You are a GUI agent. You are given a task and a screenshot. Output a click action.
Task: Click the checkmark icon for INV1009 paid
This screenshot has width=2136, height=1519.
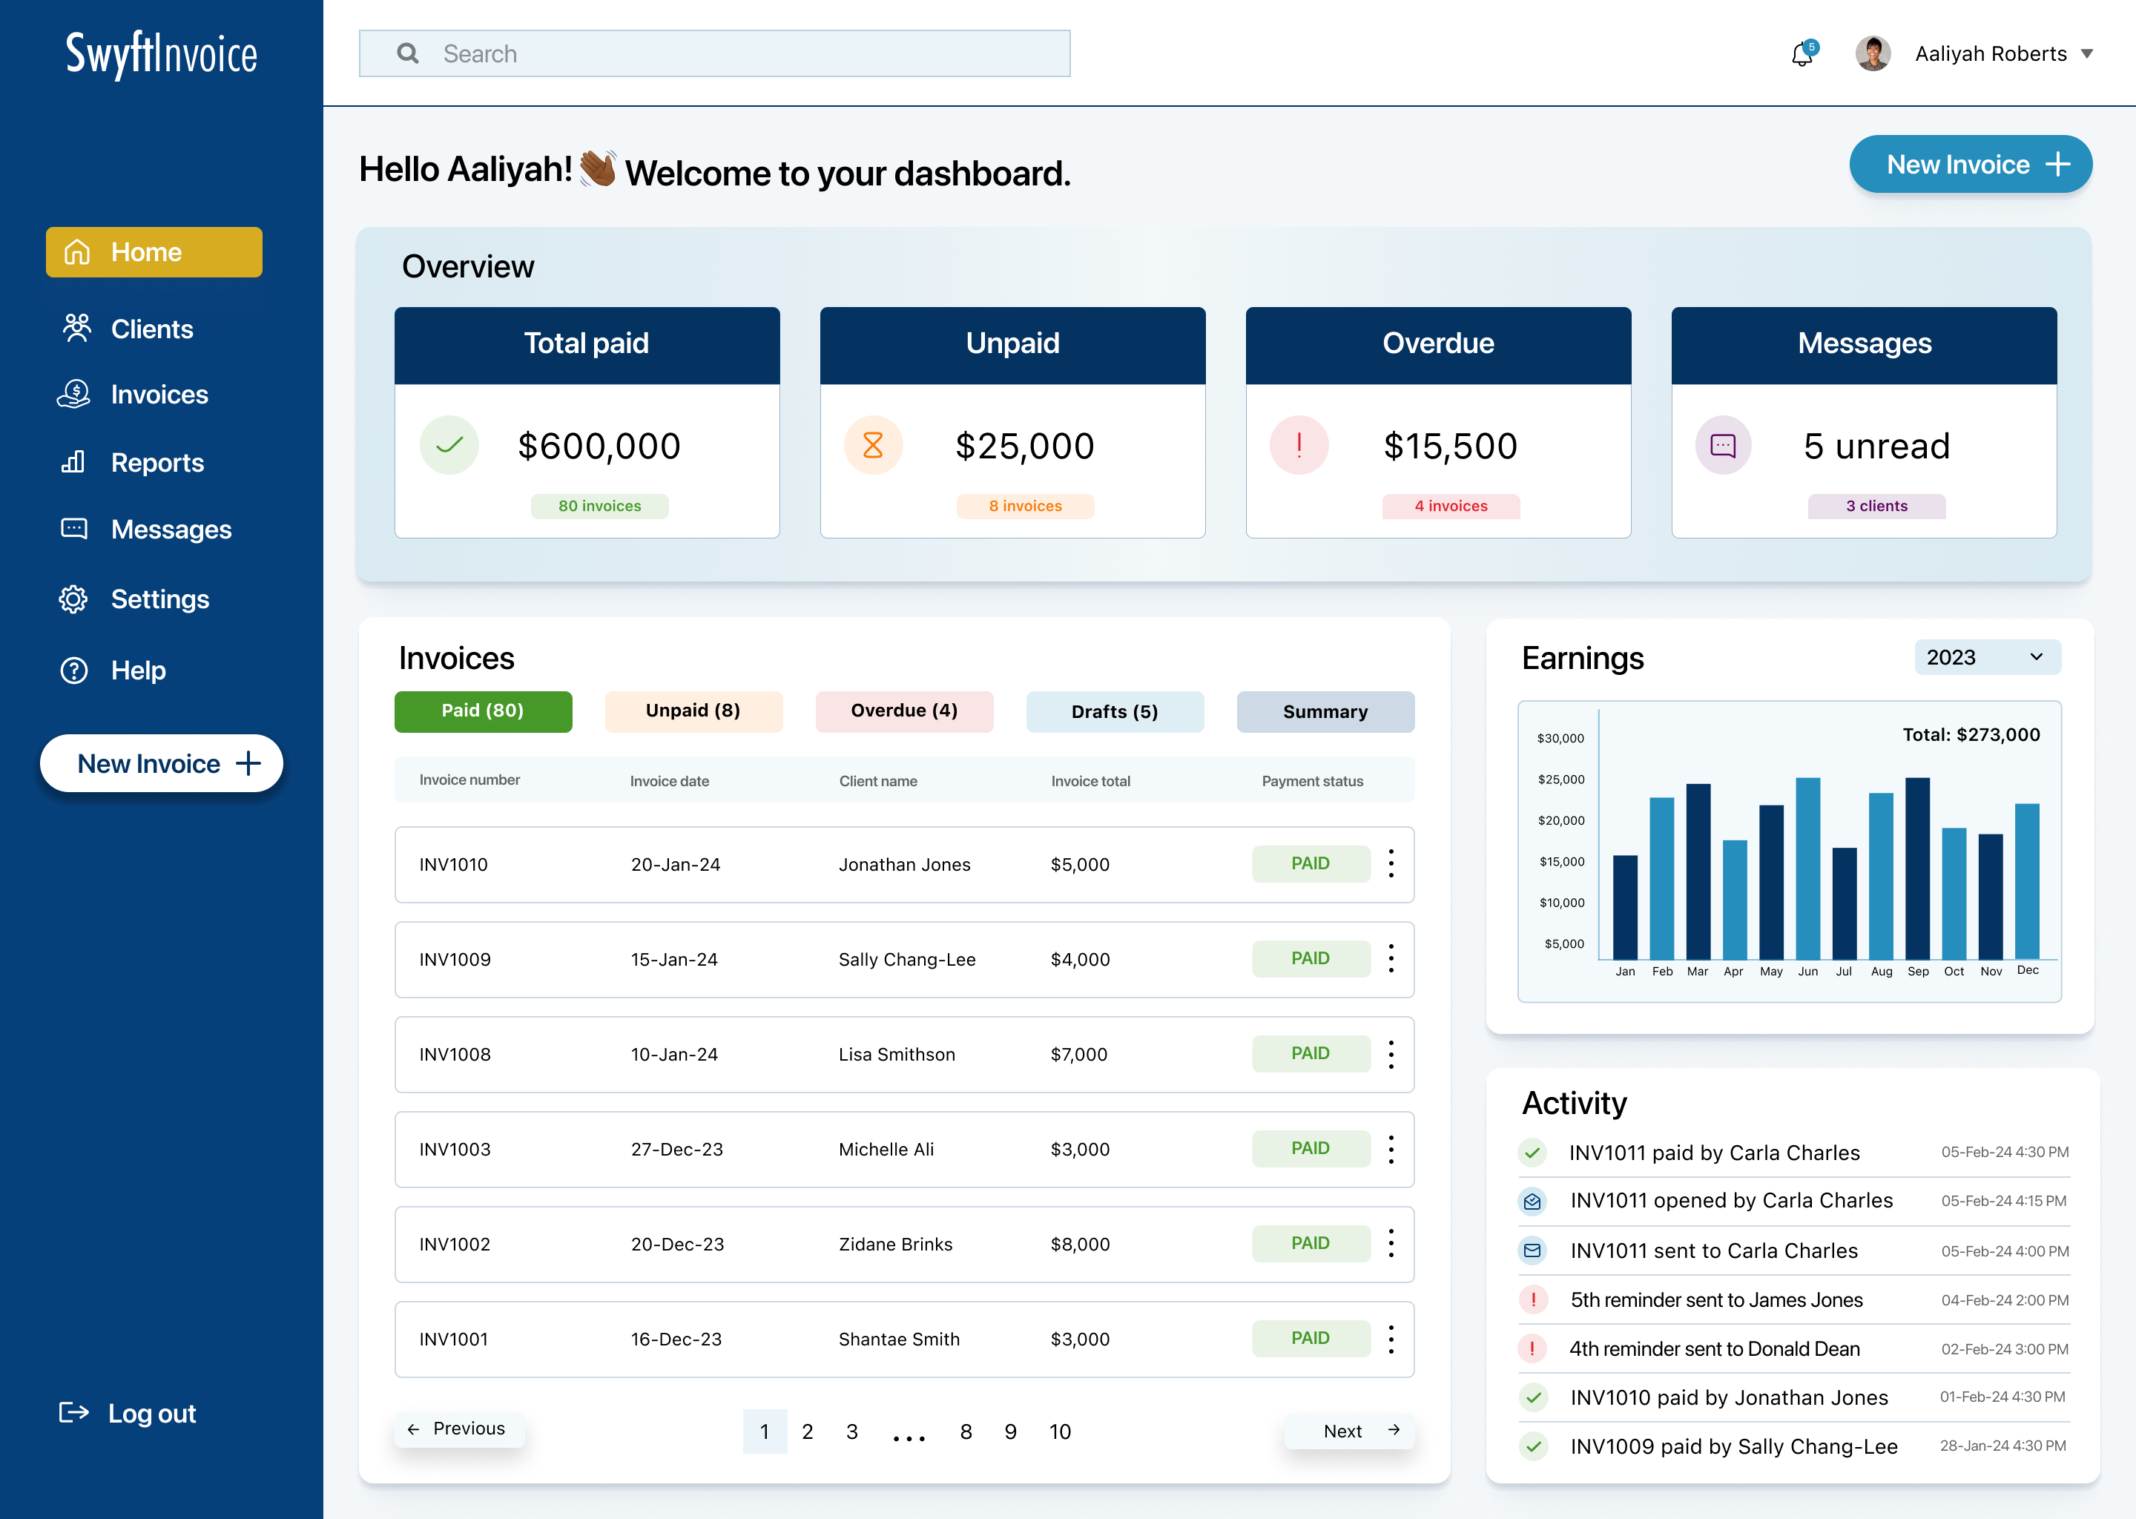(1533, 1446)
